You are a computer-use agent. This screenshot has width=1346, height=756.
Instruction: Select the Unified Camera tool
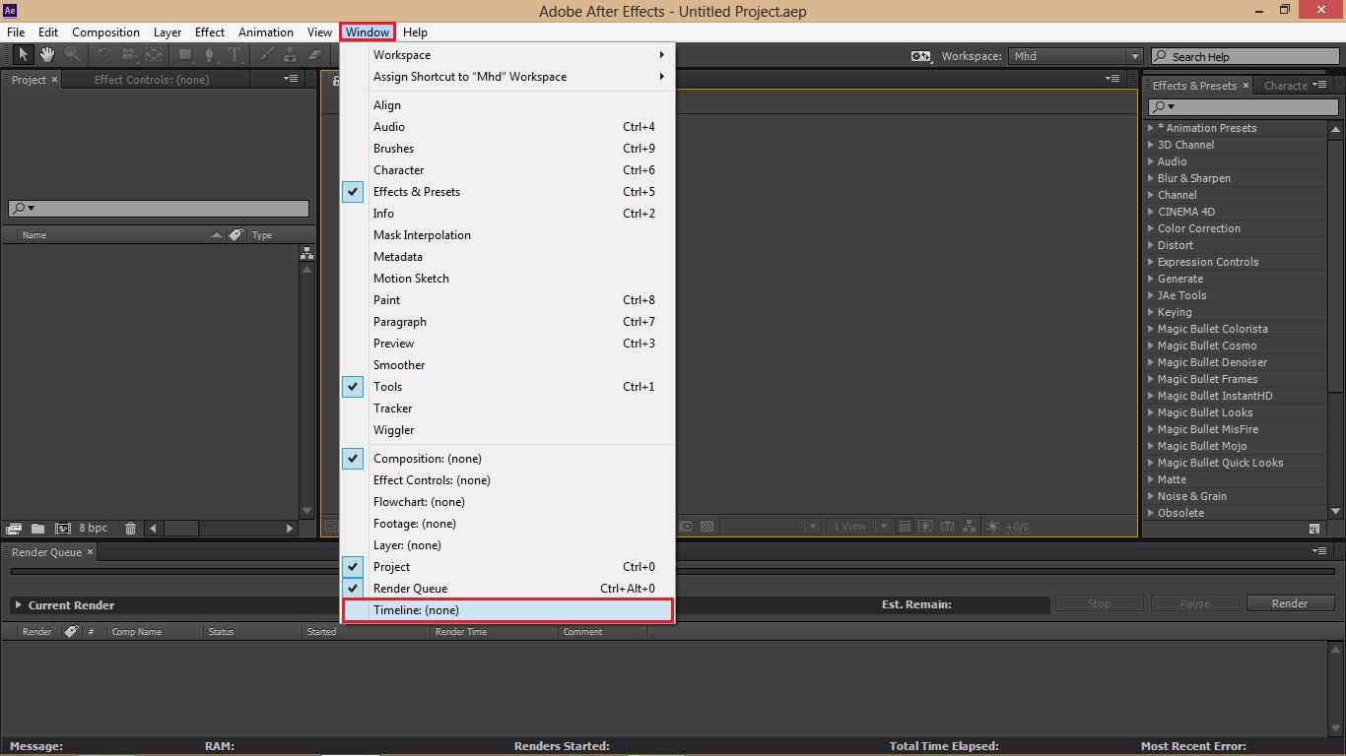point(129,55)
